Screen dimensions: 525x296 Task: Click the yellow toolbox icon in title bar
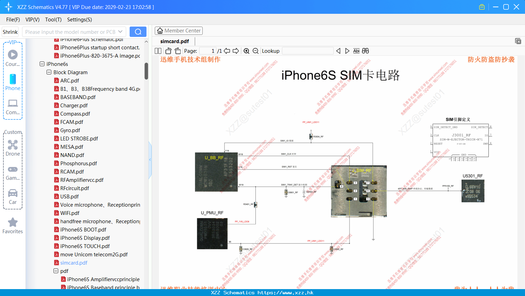click(482, 7)
